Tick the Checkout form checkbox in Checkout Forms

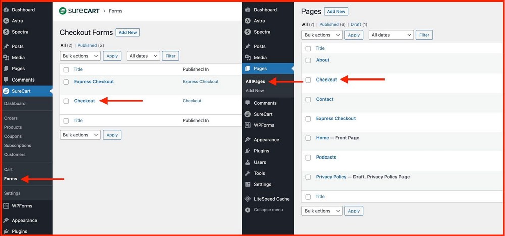[66, 101]
